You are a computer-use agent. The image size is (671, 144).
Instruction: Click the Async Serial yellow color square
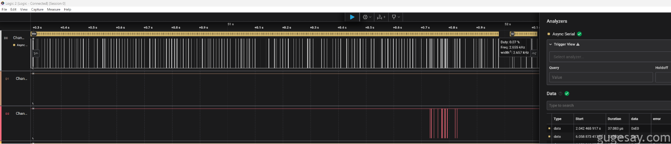click(x=549, y=34)
